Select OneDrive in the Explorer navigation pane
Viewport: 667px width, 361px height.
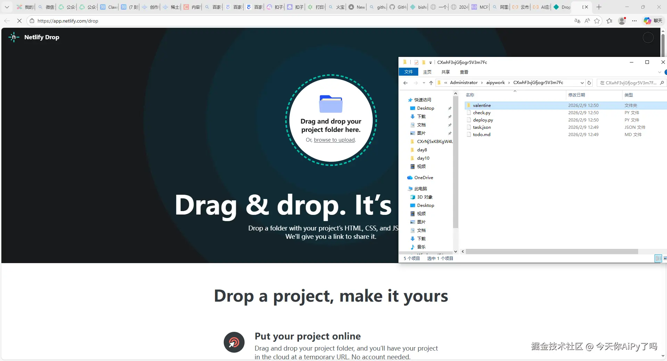[x=420, y=178]
